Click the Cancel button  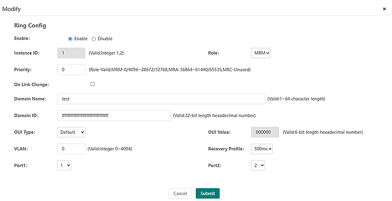click(180, 194)
